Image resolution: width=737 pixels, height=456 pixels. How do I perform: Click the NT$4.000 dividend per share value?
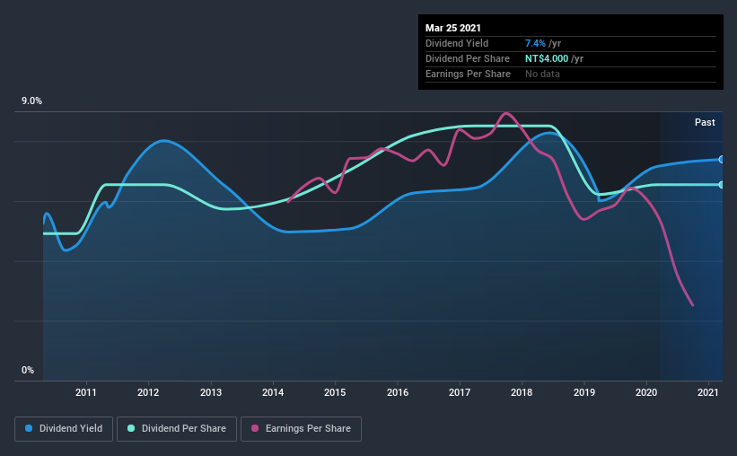[x=547, y=58]
